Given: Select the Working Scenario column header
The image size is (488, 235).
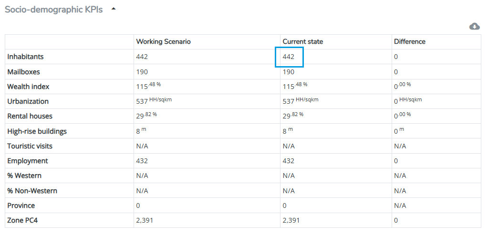Looking at the screenshot, I should pyautogui.click(x=163, y=41).
